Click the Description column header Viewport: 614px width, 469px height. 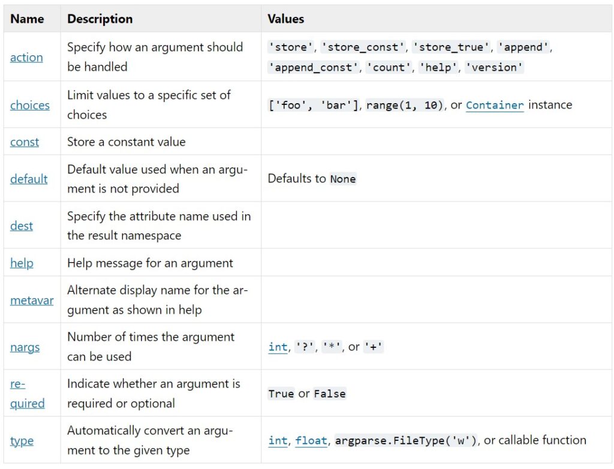pyautogui.click(x=100, y=19)
